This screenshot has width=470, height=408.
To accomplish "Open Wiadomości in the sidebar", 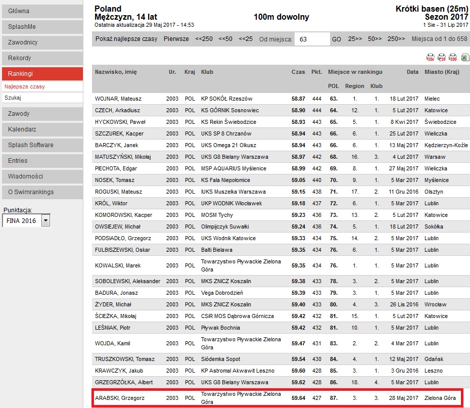I will tap(42, 176).
